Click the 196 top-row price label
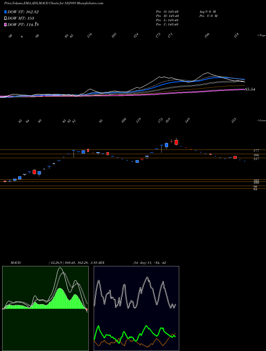266x351 pixels. (207, 35)
